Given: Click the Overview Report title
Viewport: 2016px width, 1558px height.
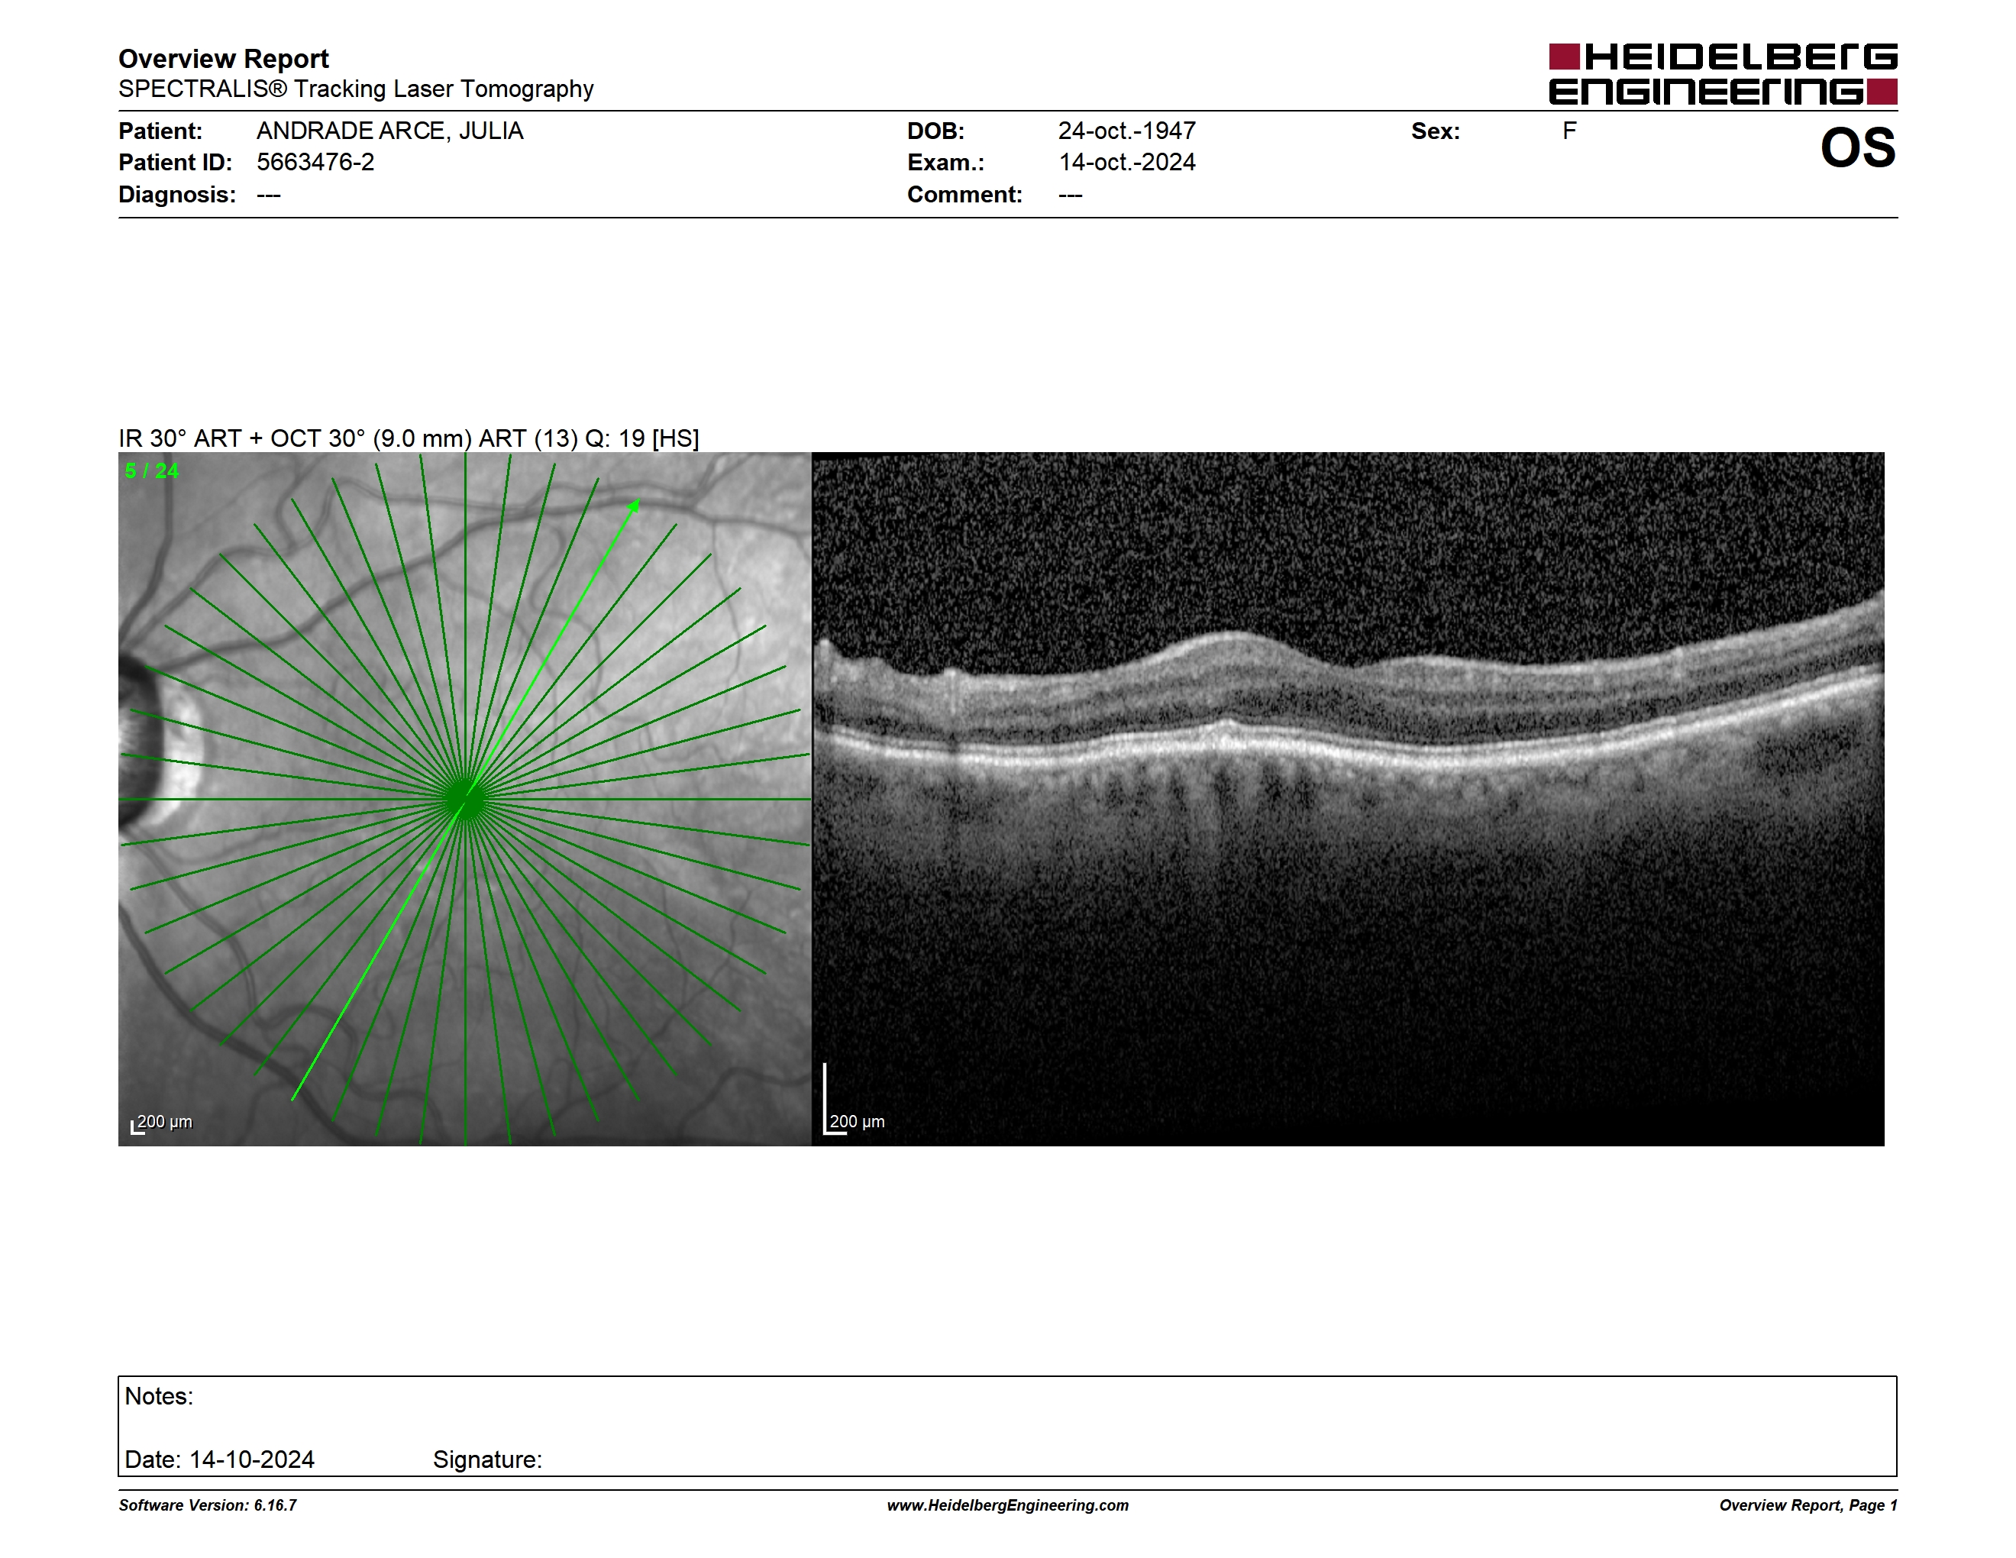Looking at the screenshot, I should pyautogui.click(x=224, y=59).
